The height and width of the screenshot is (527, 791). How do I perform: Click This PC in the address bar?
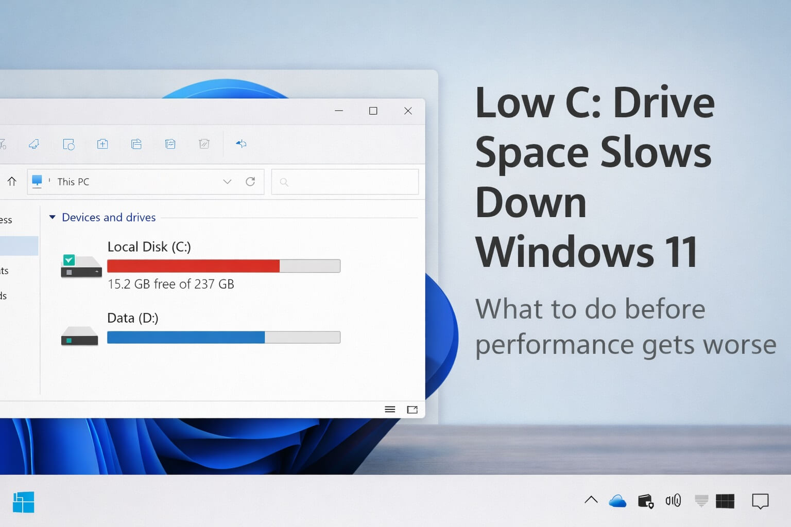(x=73, y=182)
